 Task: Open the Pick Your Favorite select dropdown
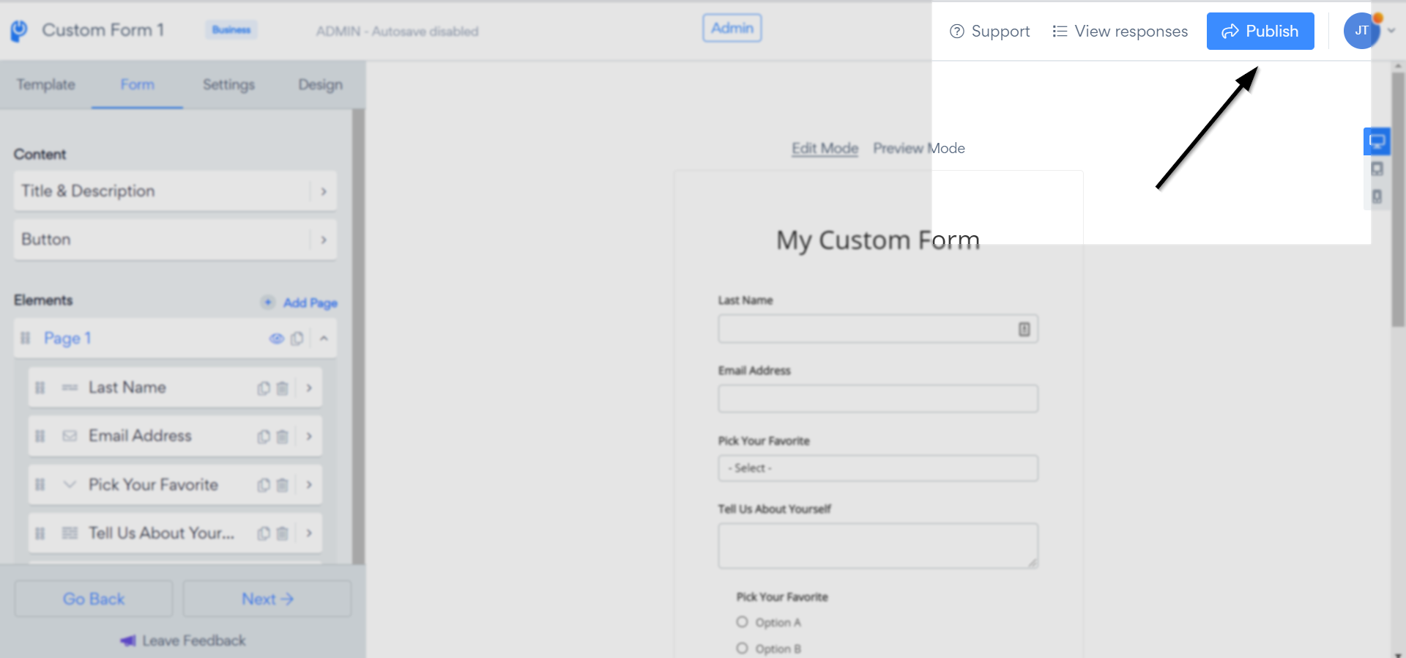pos(878,468)
